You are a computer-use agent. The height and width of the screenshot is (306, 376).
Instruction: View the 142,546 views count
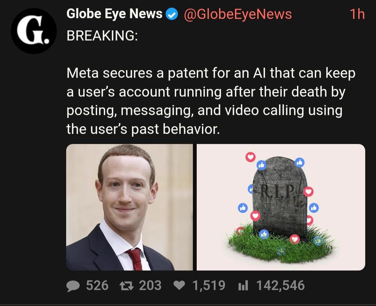coord(280,286)
